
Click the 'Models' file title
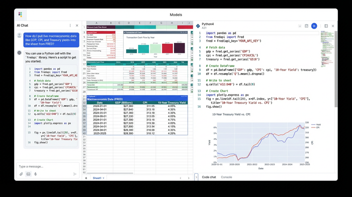coord(176,15)
